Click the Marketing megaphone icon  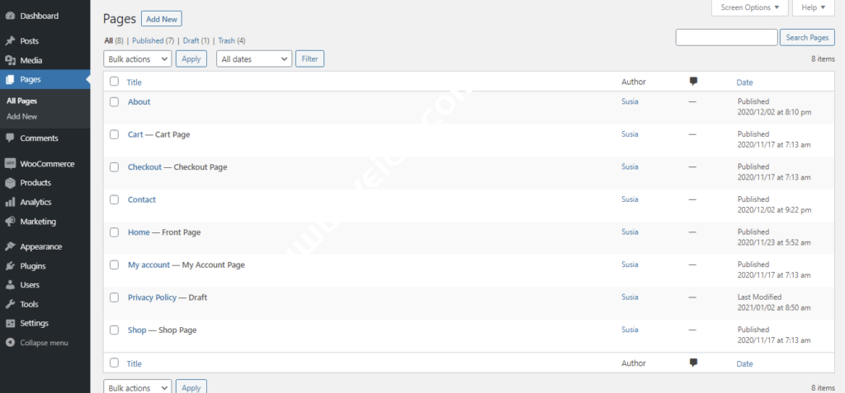pos(10,222)
